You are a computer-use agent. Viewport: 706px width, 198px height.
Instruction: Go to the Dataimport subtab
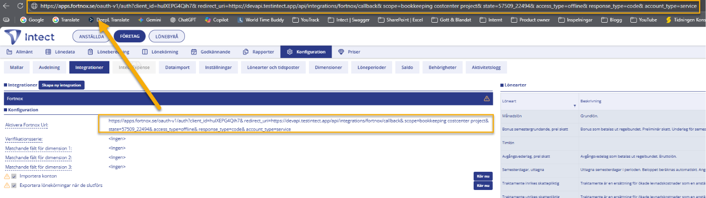pos(177,67)
